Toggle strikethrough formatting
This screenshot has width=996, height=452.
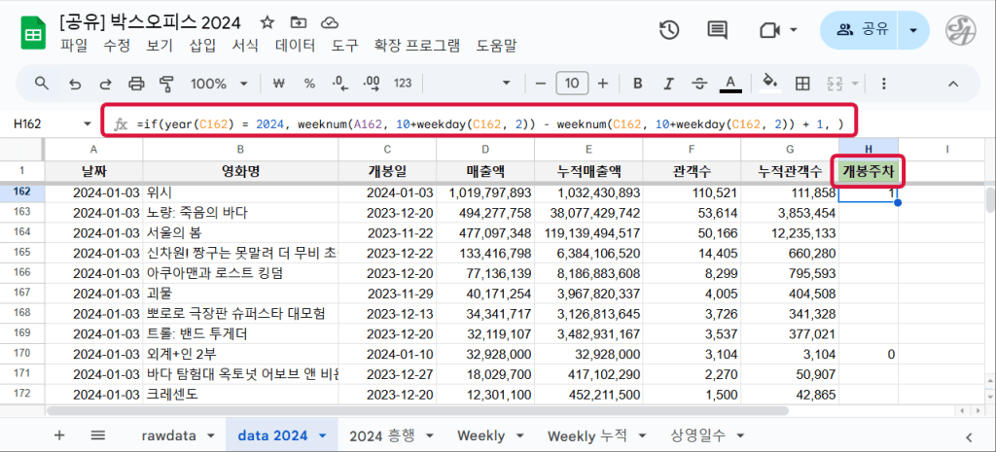(x=700, y=84)
